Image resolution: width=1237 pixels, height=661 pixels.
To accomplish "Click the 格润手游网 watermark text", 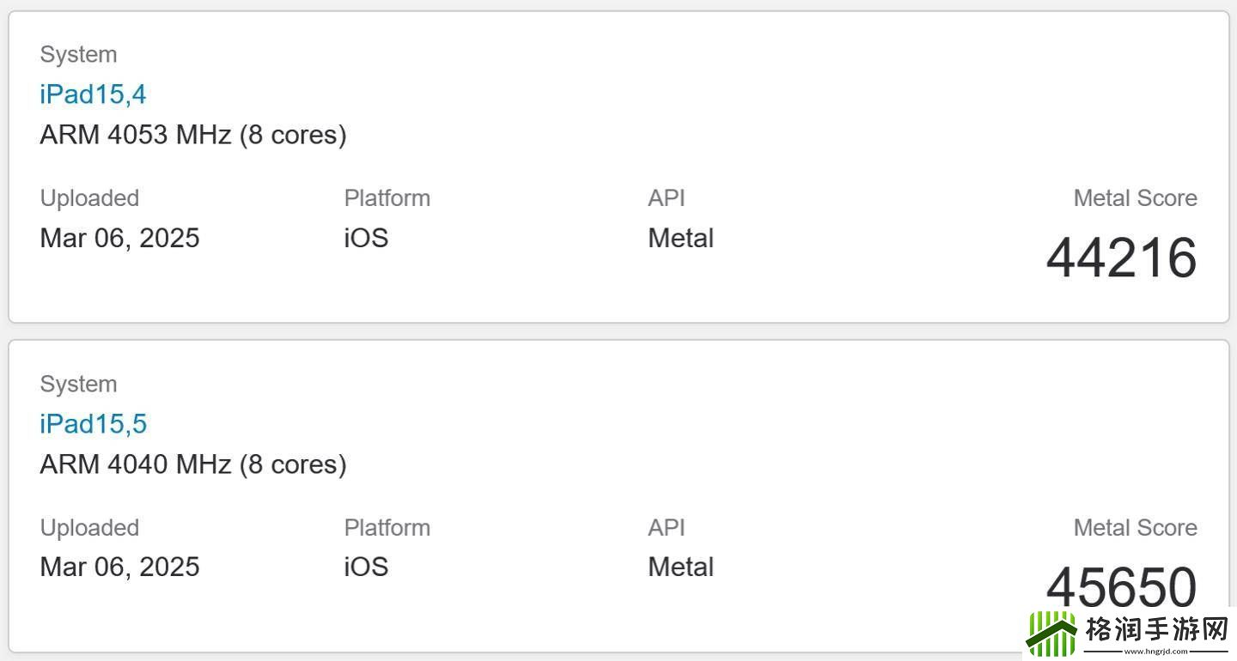I will 1156,631.
